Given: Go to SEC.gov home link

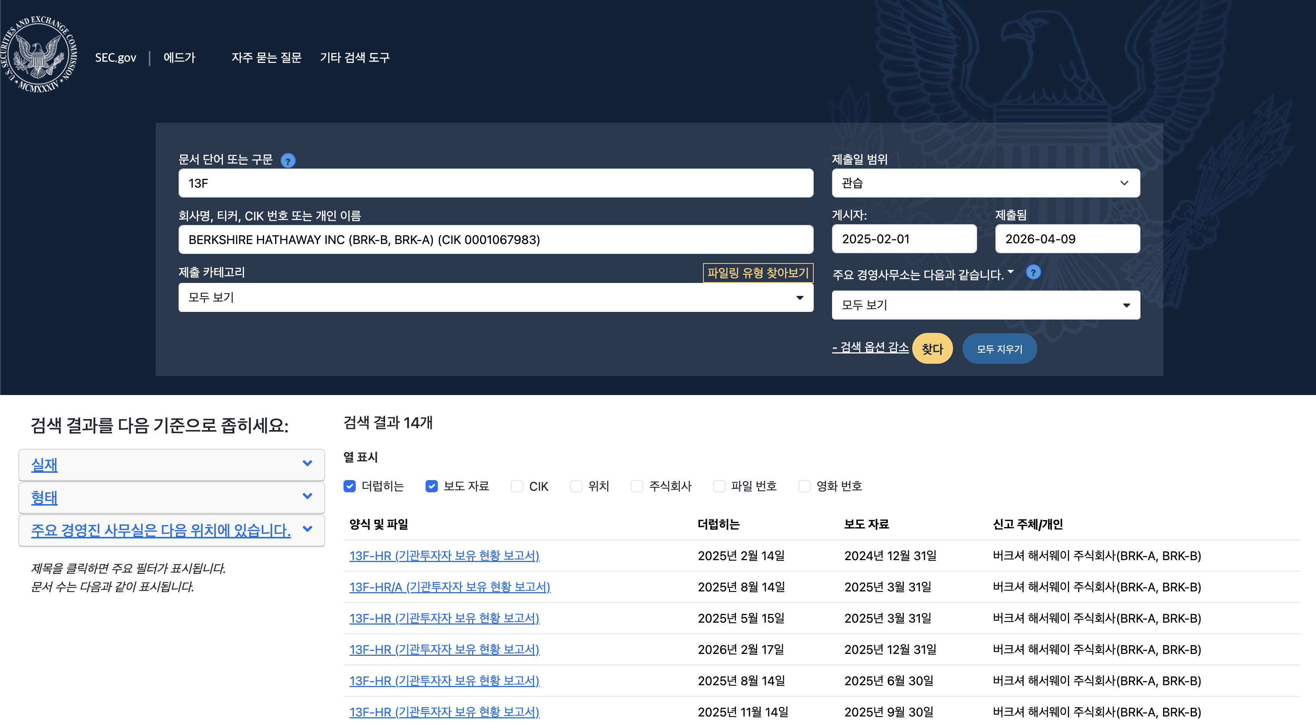Looking at the screenshot, I should 116,58.
